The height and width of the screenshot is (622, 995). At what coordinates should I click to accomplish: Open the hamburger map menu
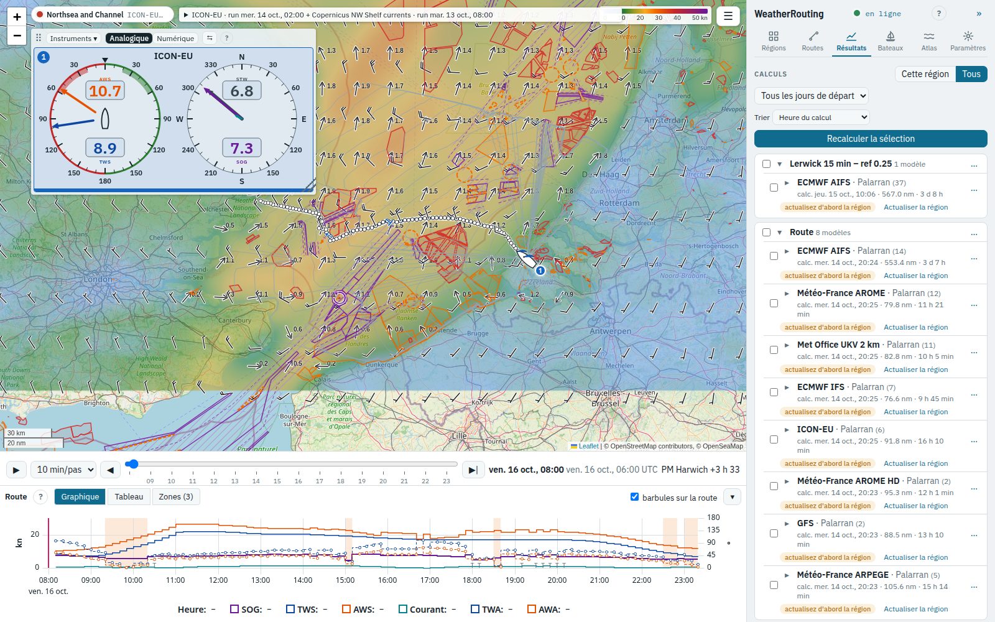pos(728,16)
